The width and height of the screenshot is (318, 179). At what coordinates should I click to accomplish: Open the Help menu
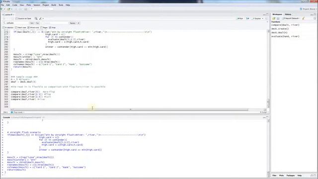pyautogui.click(x=68, y=5)
